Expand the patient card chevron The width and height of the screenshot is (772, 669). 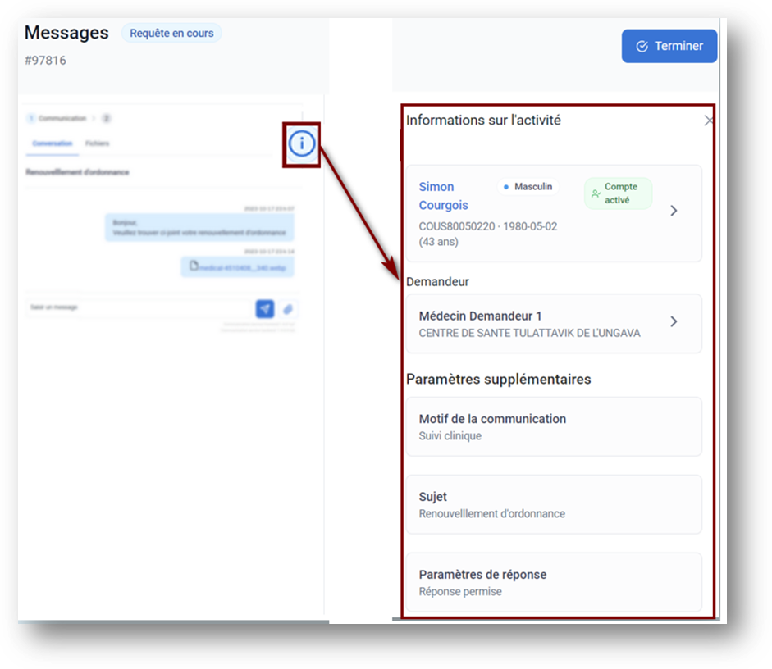674,211
